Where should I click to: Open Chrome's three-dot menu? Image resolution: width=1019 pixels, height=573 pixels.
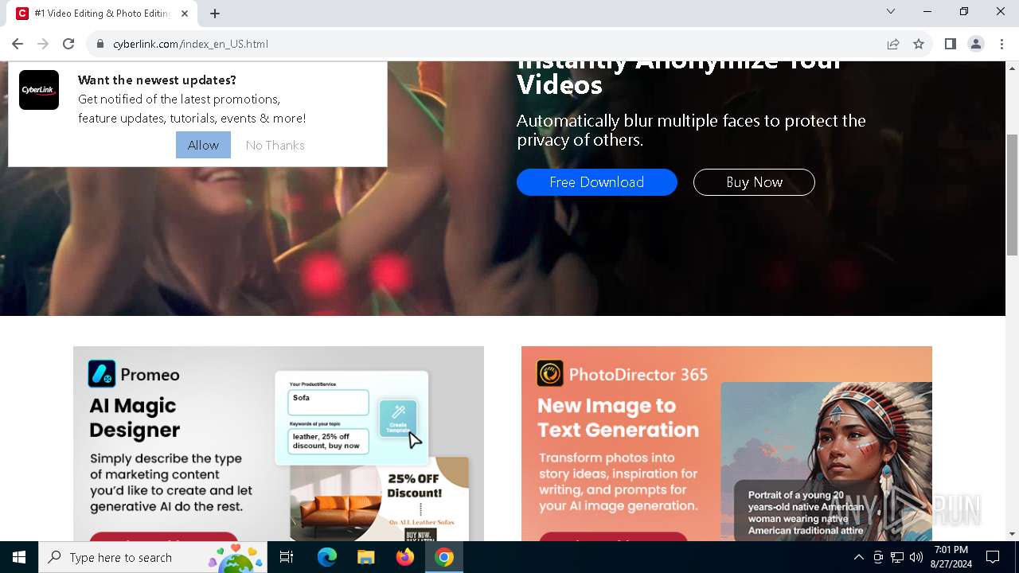coord(1001,44)
